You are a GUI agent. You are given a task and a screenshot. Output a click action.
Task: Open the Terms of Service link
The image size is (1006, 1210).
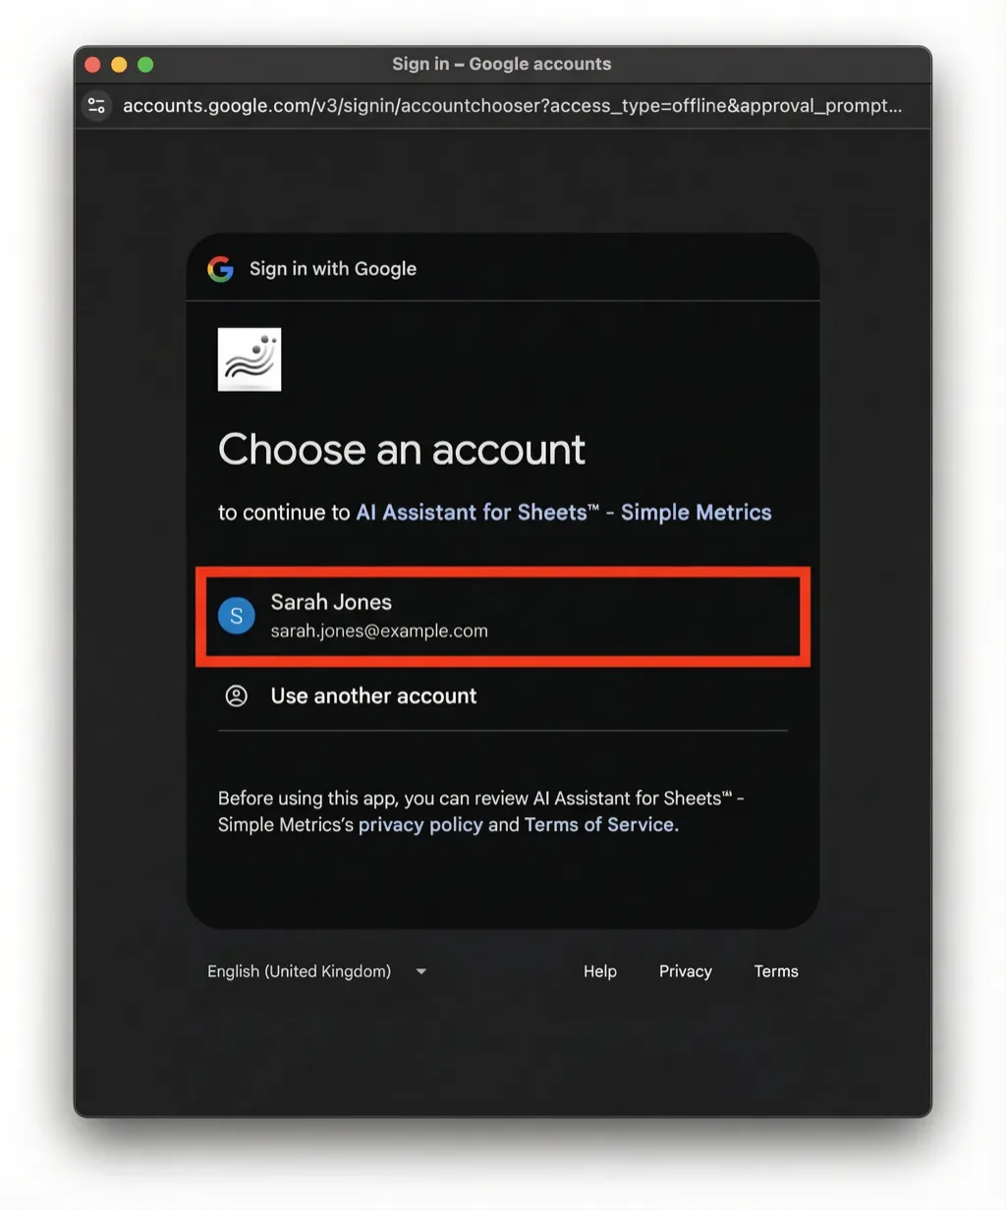pyautogui.click(x=599, y=824)
